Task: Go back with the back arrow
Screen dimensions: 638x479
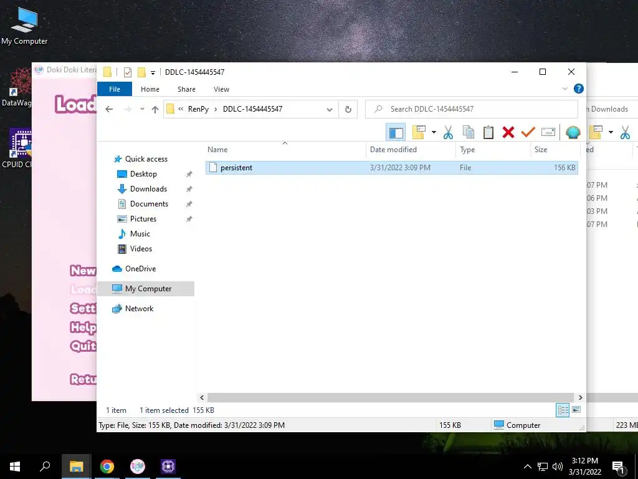Action: [x=109, y=109]
